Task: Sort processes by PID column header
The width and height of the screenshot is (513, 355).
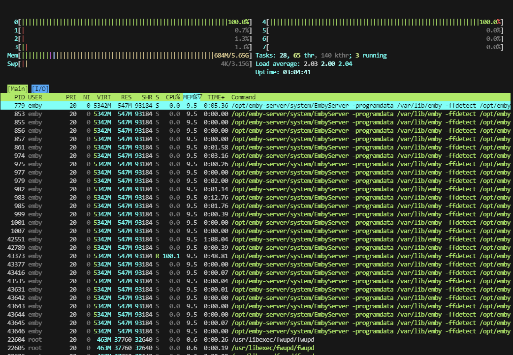Action: coord(19,97)
